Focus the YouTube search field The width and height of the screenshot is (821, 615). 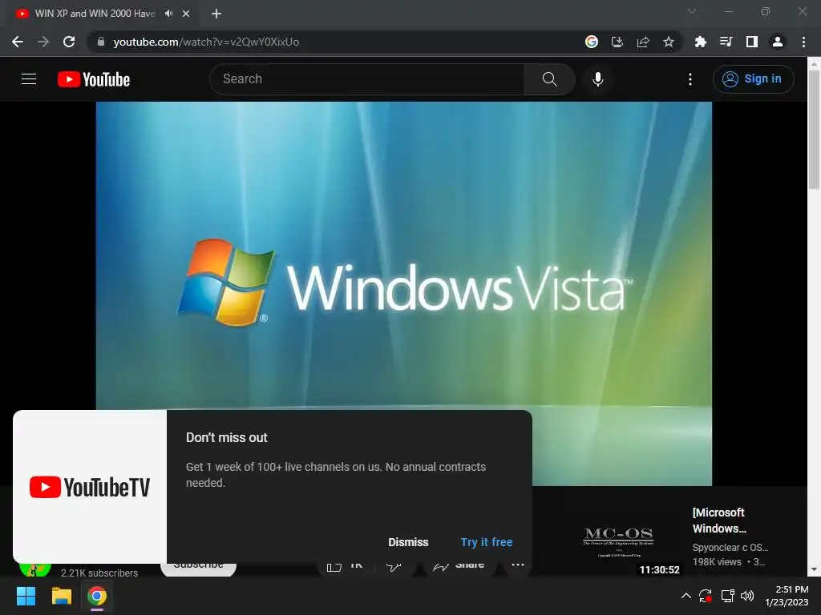coord(367,79)
